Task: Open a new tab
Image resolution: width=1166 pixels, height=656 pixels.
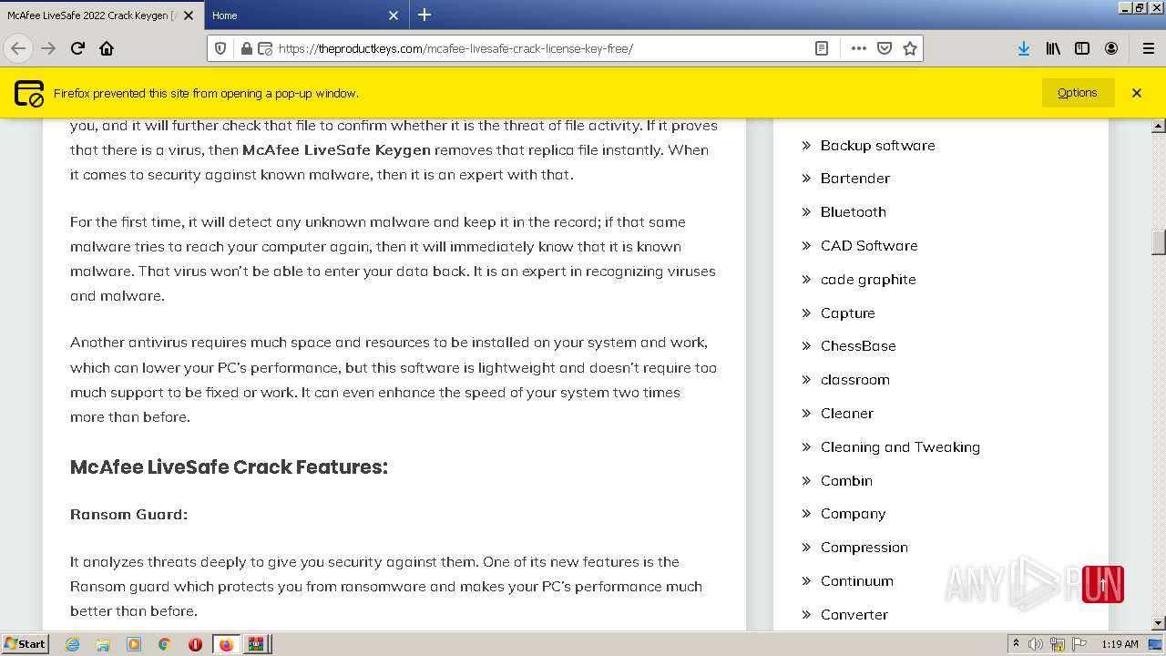Action: point(424,15)
